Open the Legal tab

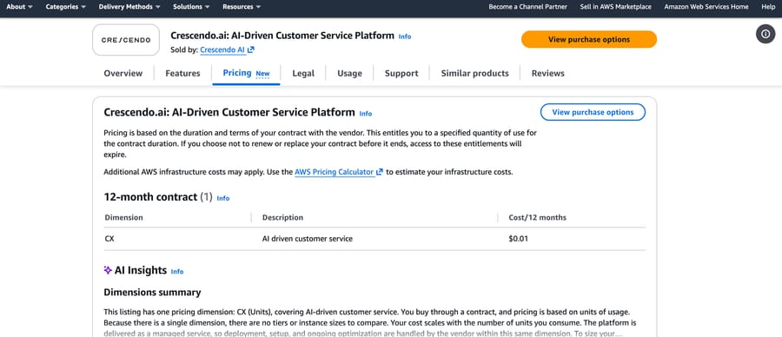click(x=303, y=73)
